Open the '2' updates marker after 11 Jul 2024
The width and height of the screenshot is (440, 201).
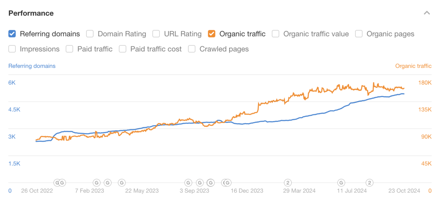370,182
